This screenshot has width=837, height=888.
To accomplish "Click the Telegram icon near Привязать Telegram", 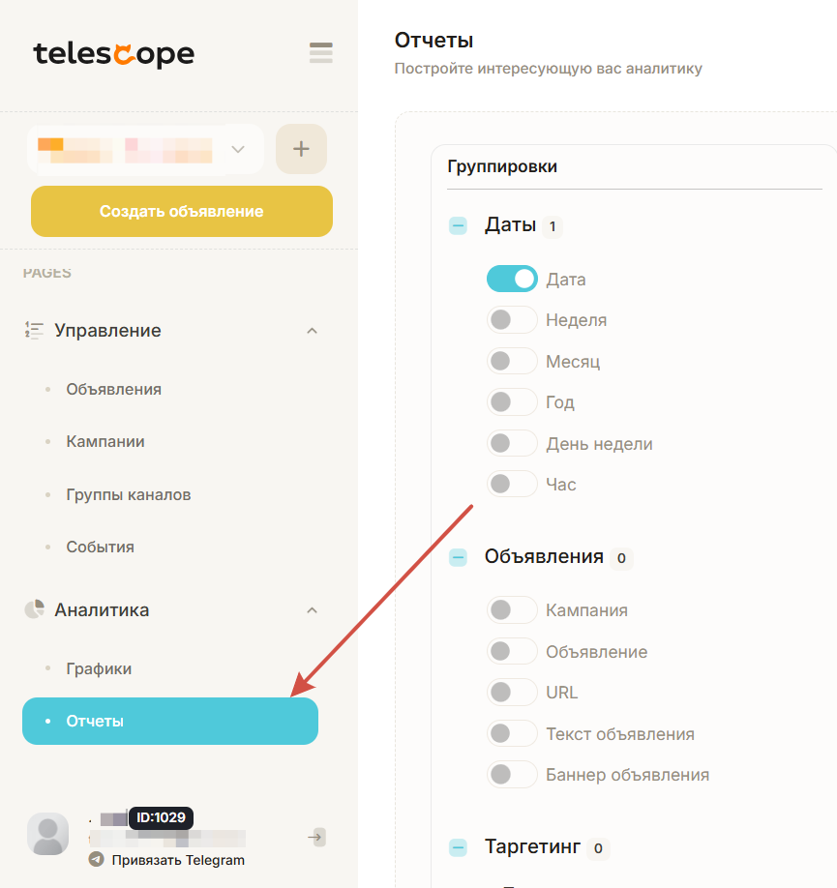I will pos(96,860).
